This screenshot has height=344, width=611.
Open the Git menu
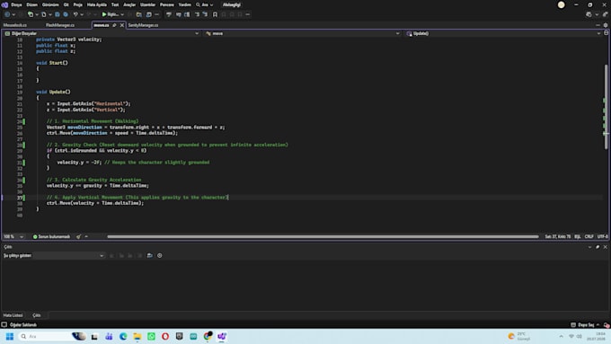[x=66, y=4]
